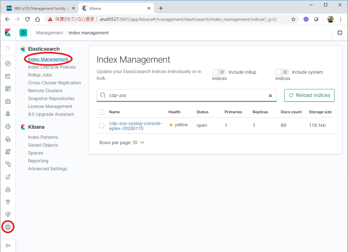Toggle Include rollup indices switch

click(x=219, y=72)
